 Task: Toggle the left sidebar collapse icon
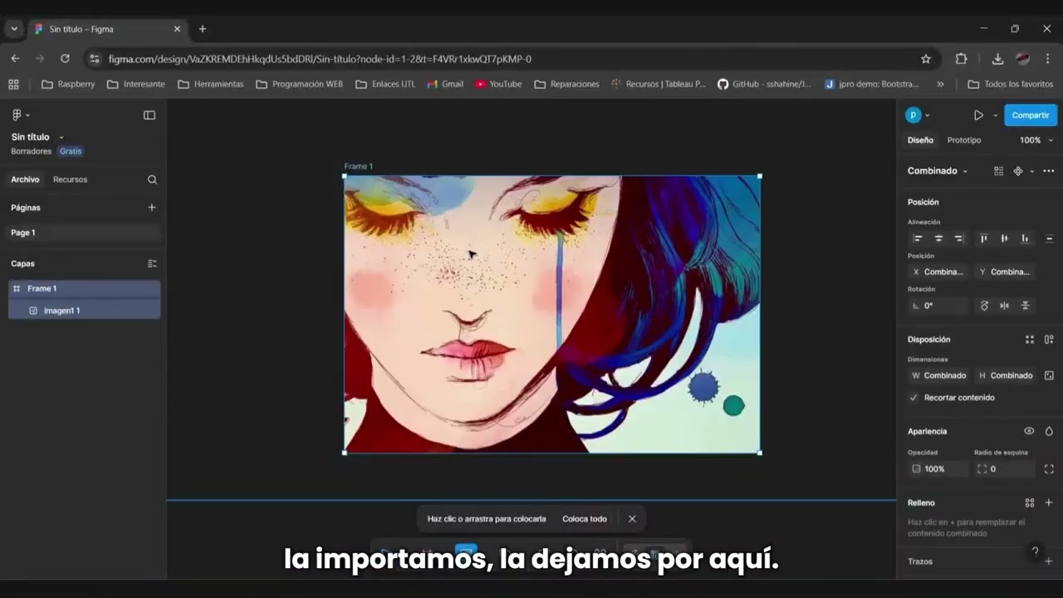(x=149, y=115)
